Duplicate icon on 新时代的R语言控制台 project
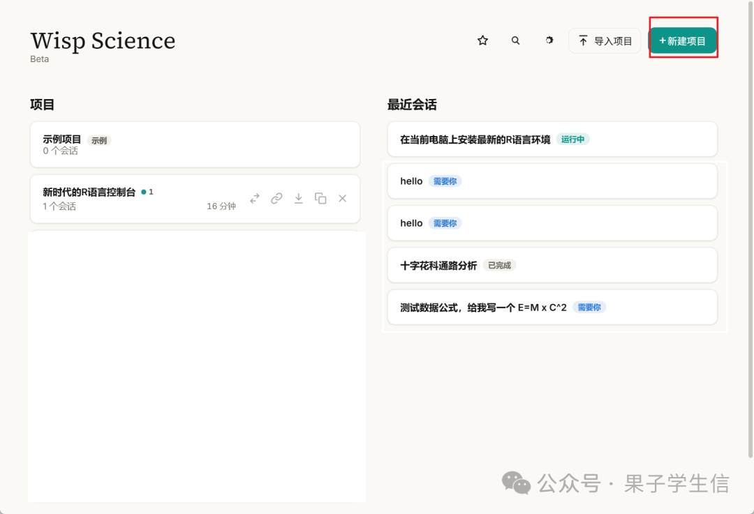 (x=320, y=198)
